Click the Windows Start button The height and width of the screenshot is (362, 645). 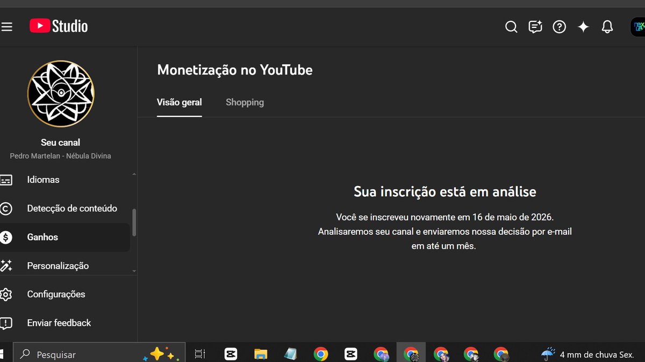click(x=2, y=354)
